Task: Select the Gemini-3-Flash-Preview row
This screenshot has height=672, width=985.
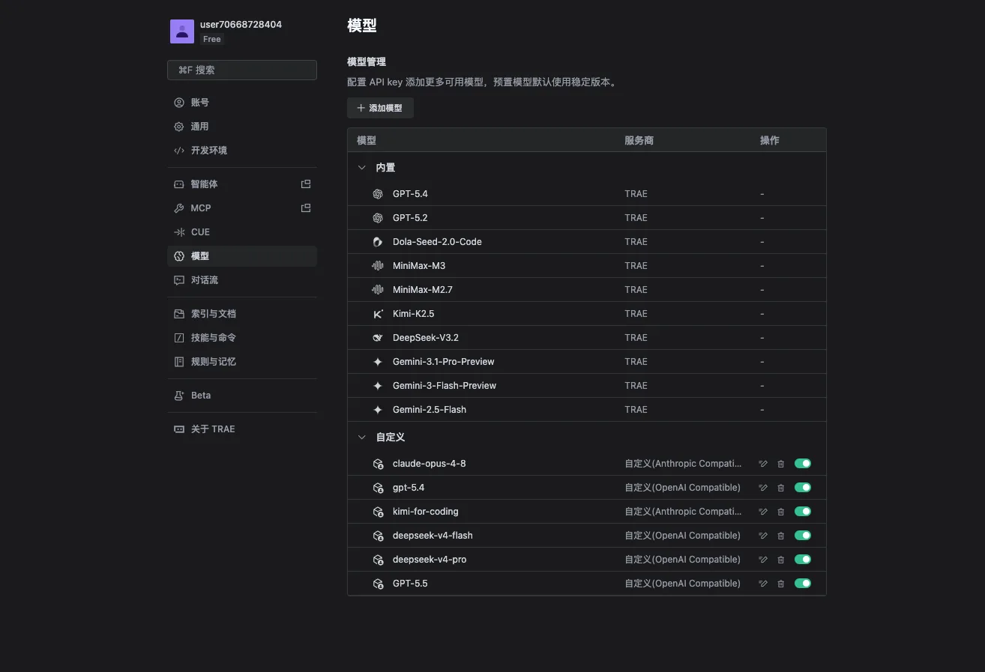Action: [x=587, y=386]
